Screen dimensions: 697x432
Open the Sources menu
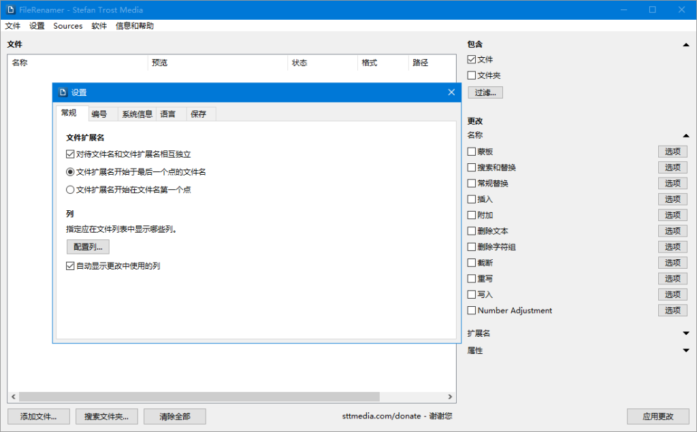pos(67,25)
